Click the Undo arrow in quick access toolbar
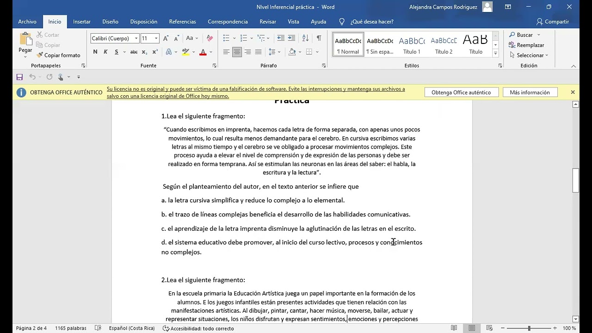The height and width of the screenshot is (333, 592). (x=32, y=77)
